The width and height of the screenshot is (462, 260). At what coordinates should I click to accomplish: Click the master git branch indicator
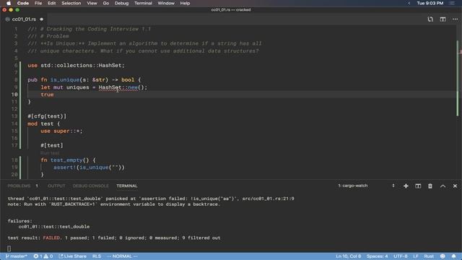17,256
